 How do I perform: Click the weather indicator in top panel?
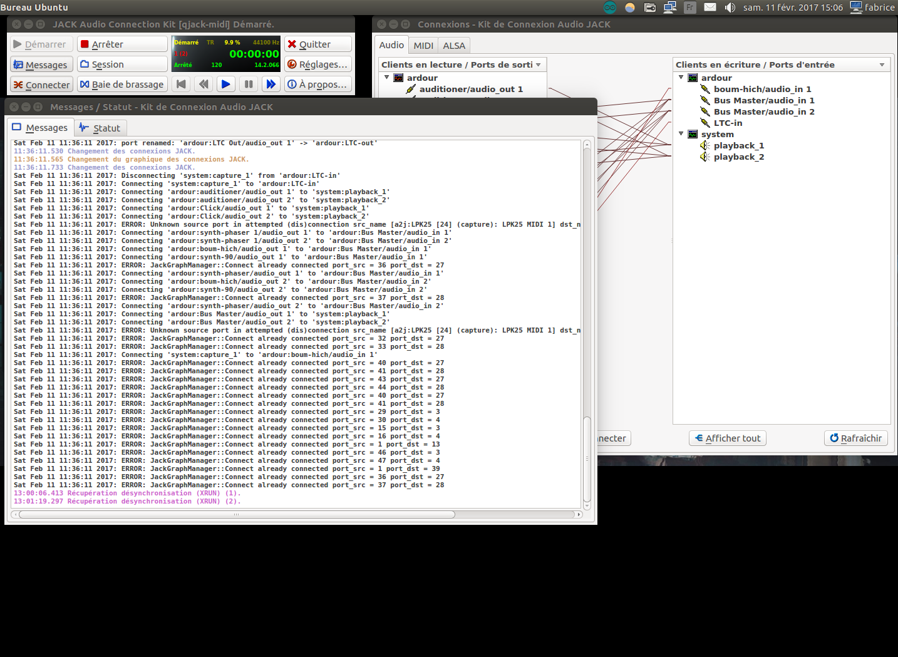pyautogui.click(x=630, y=8)
